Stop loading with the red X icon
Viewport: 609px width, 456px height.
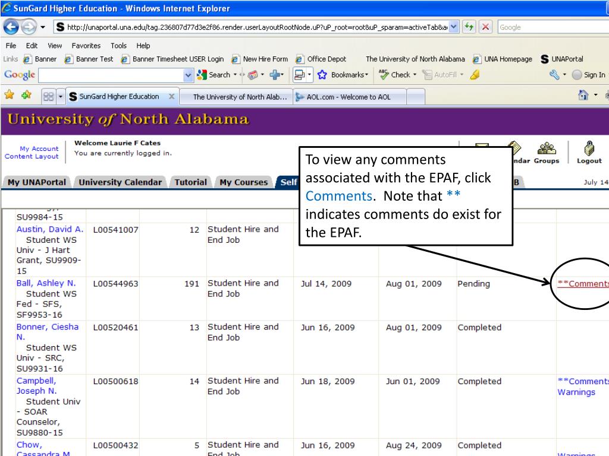coord(485,27)
